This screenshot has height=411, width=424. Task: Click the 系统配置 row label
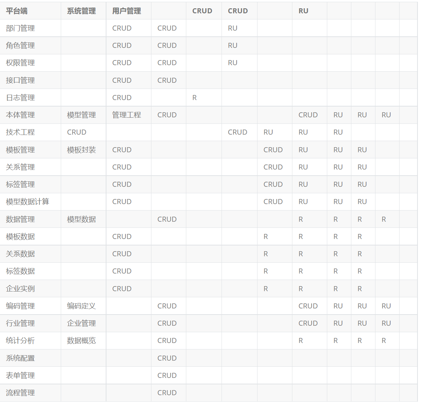tap(20, 358)
